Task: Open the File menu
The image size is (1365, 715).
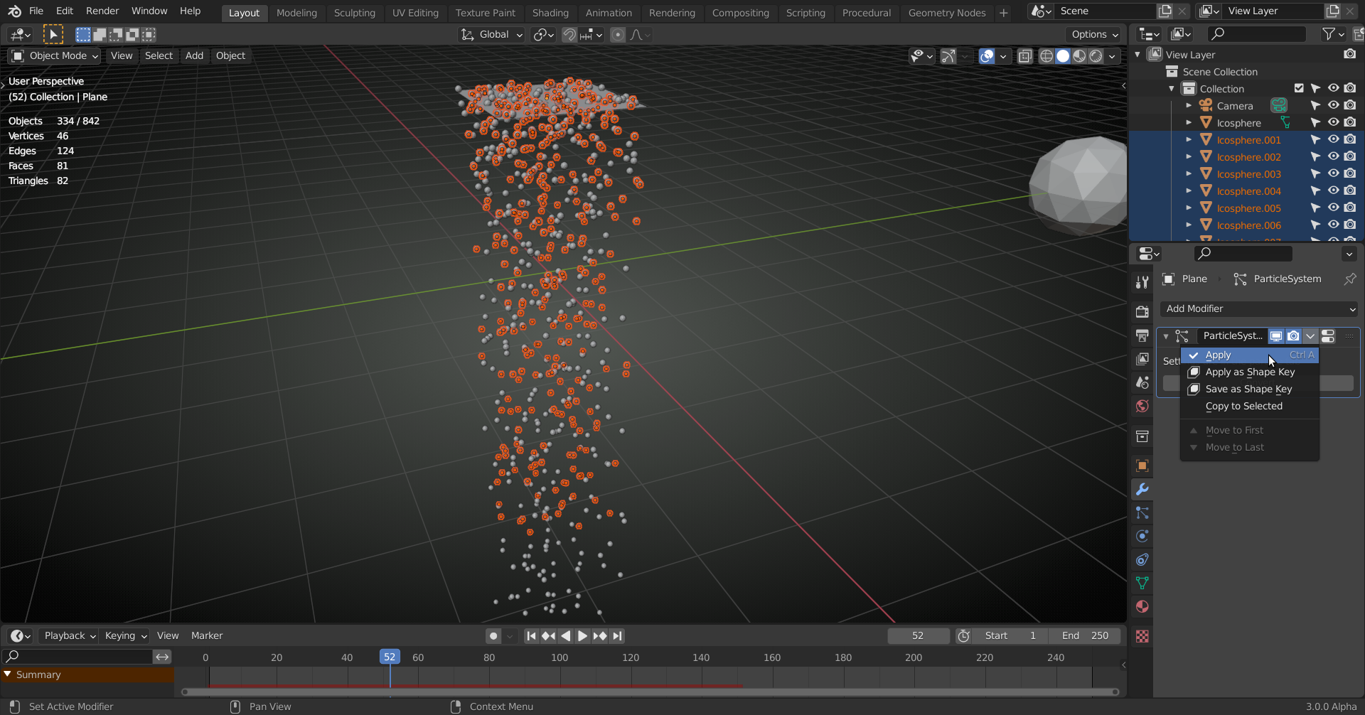Action: pos(36,11)
